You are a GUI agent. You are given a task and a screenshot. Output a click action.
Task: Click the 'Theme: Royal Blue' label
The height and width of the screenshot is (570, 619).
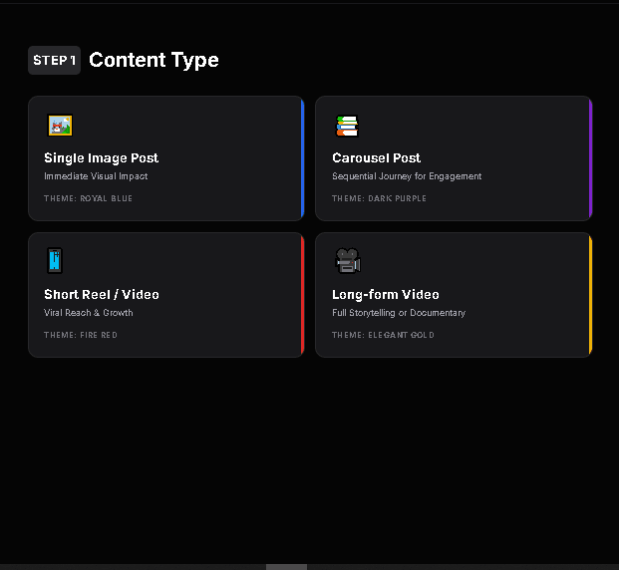point(88,198)
